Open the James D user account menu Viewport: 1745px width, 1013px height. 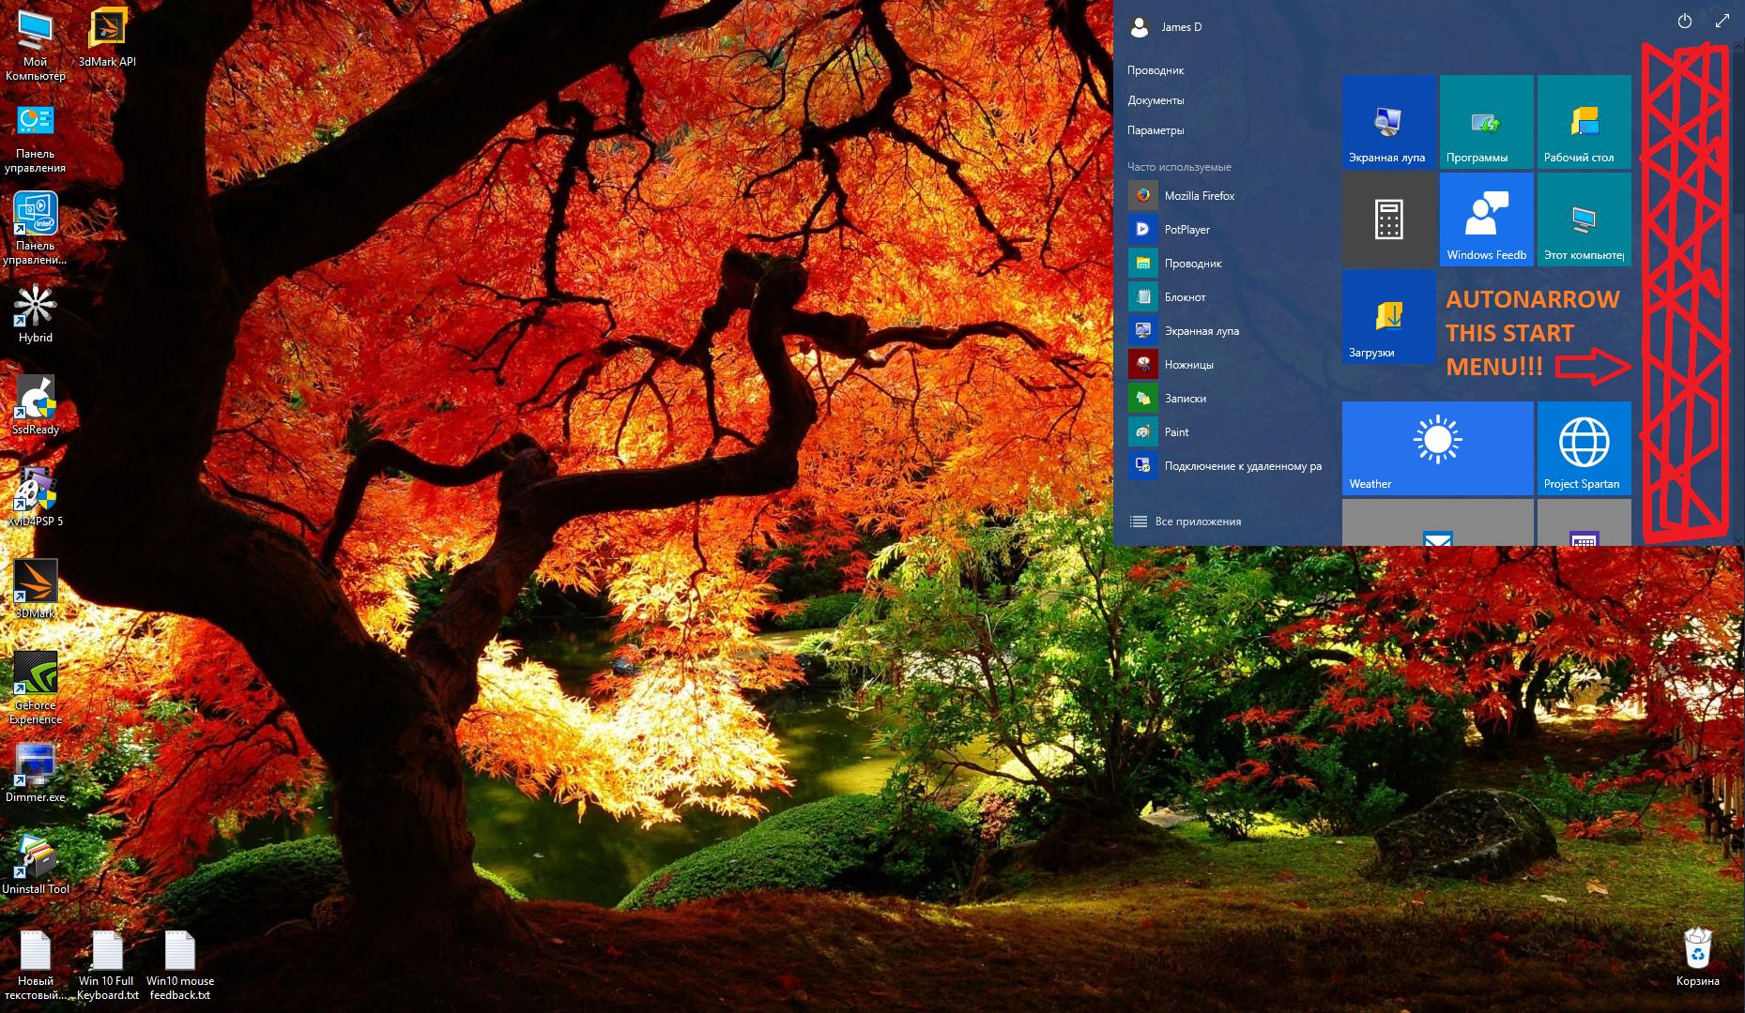[x=1166, y=27]
